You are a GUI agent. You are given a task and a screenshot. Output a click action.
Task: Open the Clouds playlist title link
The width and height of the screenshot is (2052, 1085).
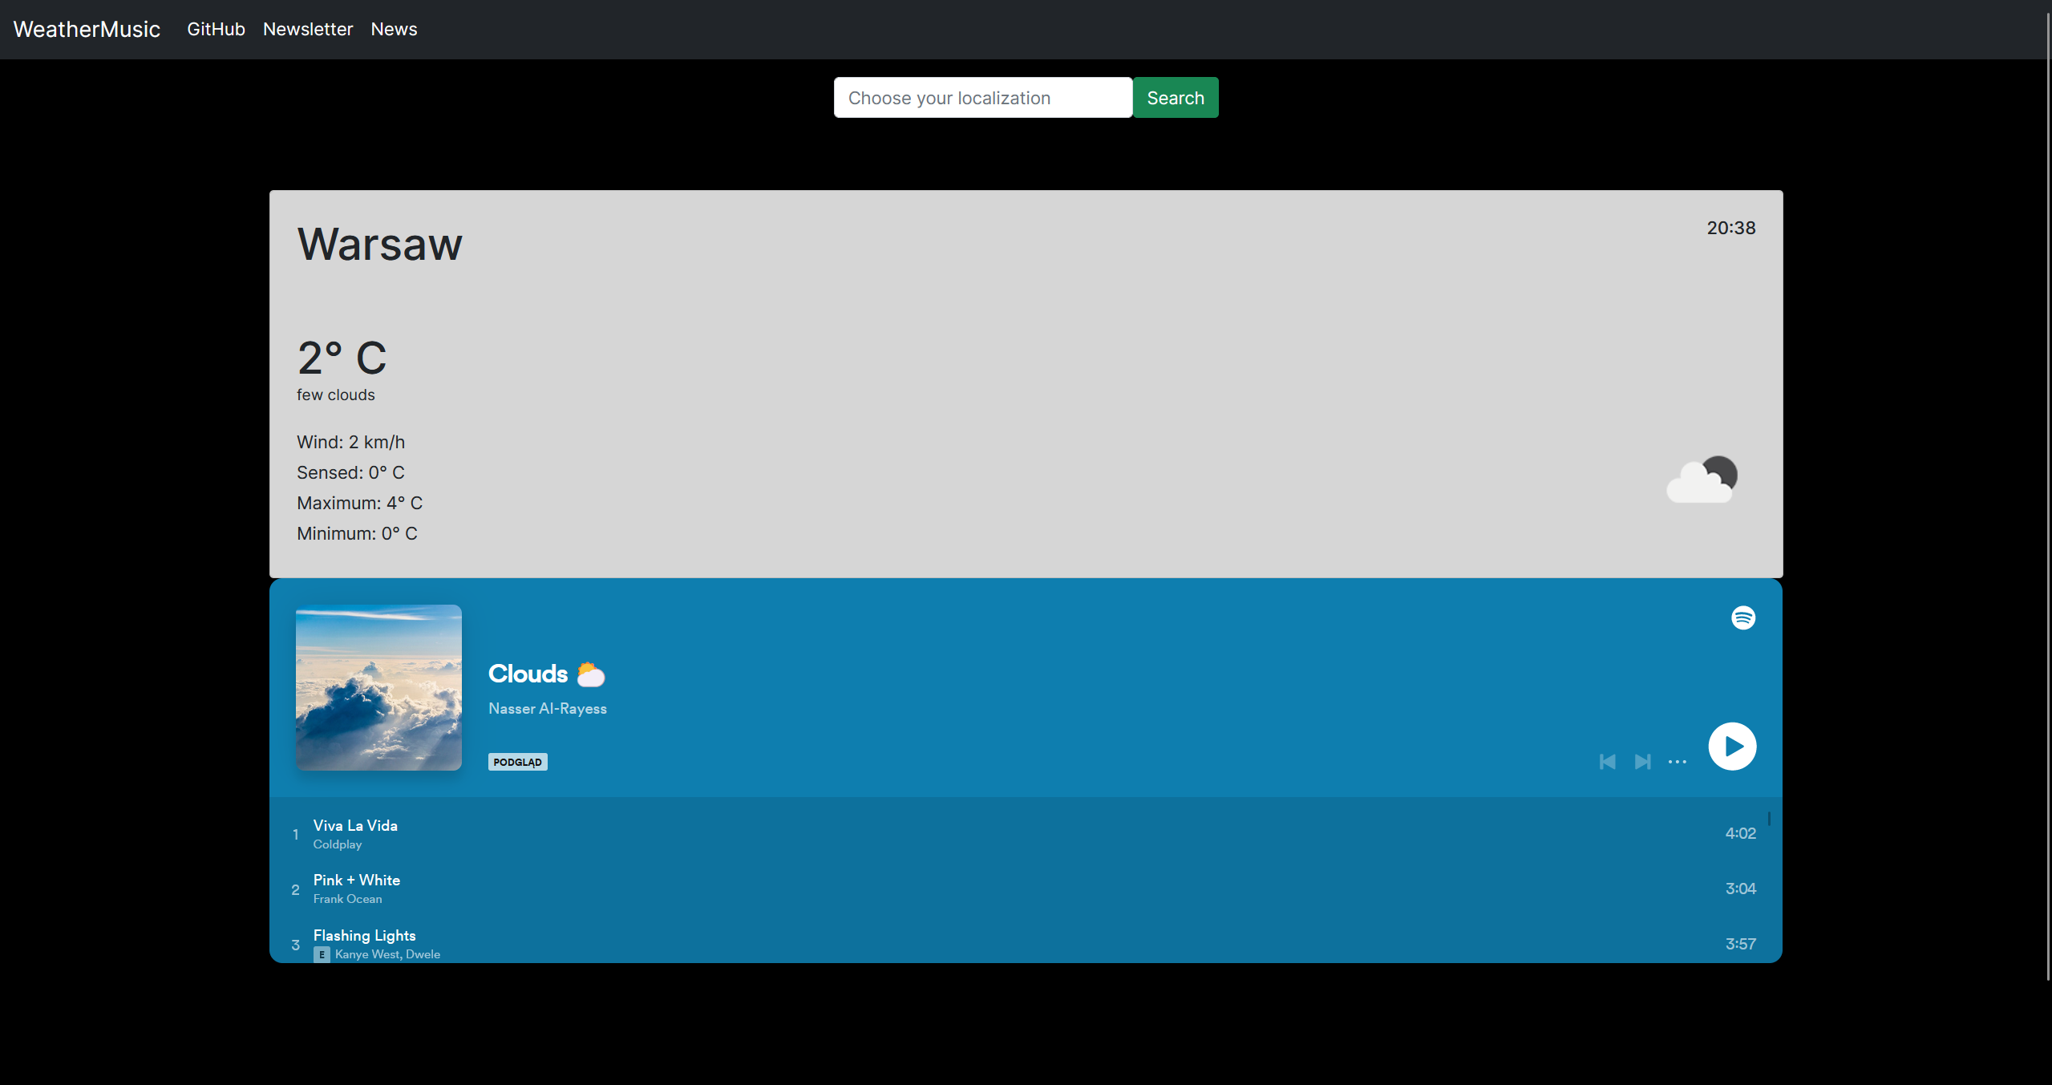click(x=528, y=674)
